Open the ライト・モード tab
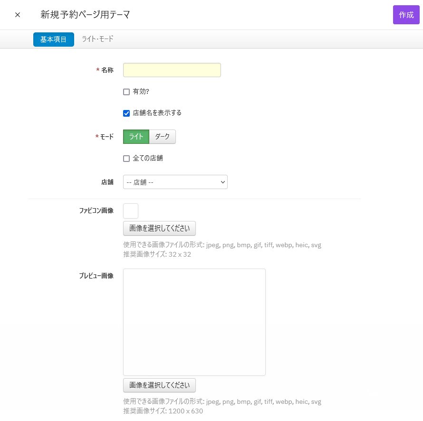The height and width of the screenshot is (421, 423). [97, 39]
